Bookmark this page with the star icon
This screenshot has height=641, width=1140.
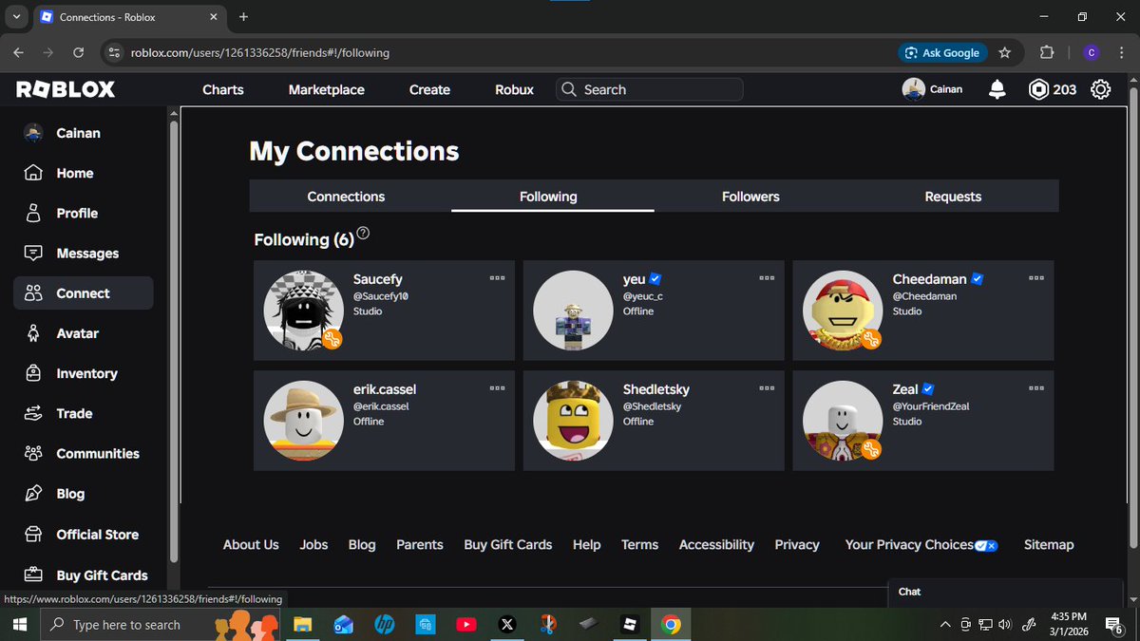1005,53
